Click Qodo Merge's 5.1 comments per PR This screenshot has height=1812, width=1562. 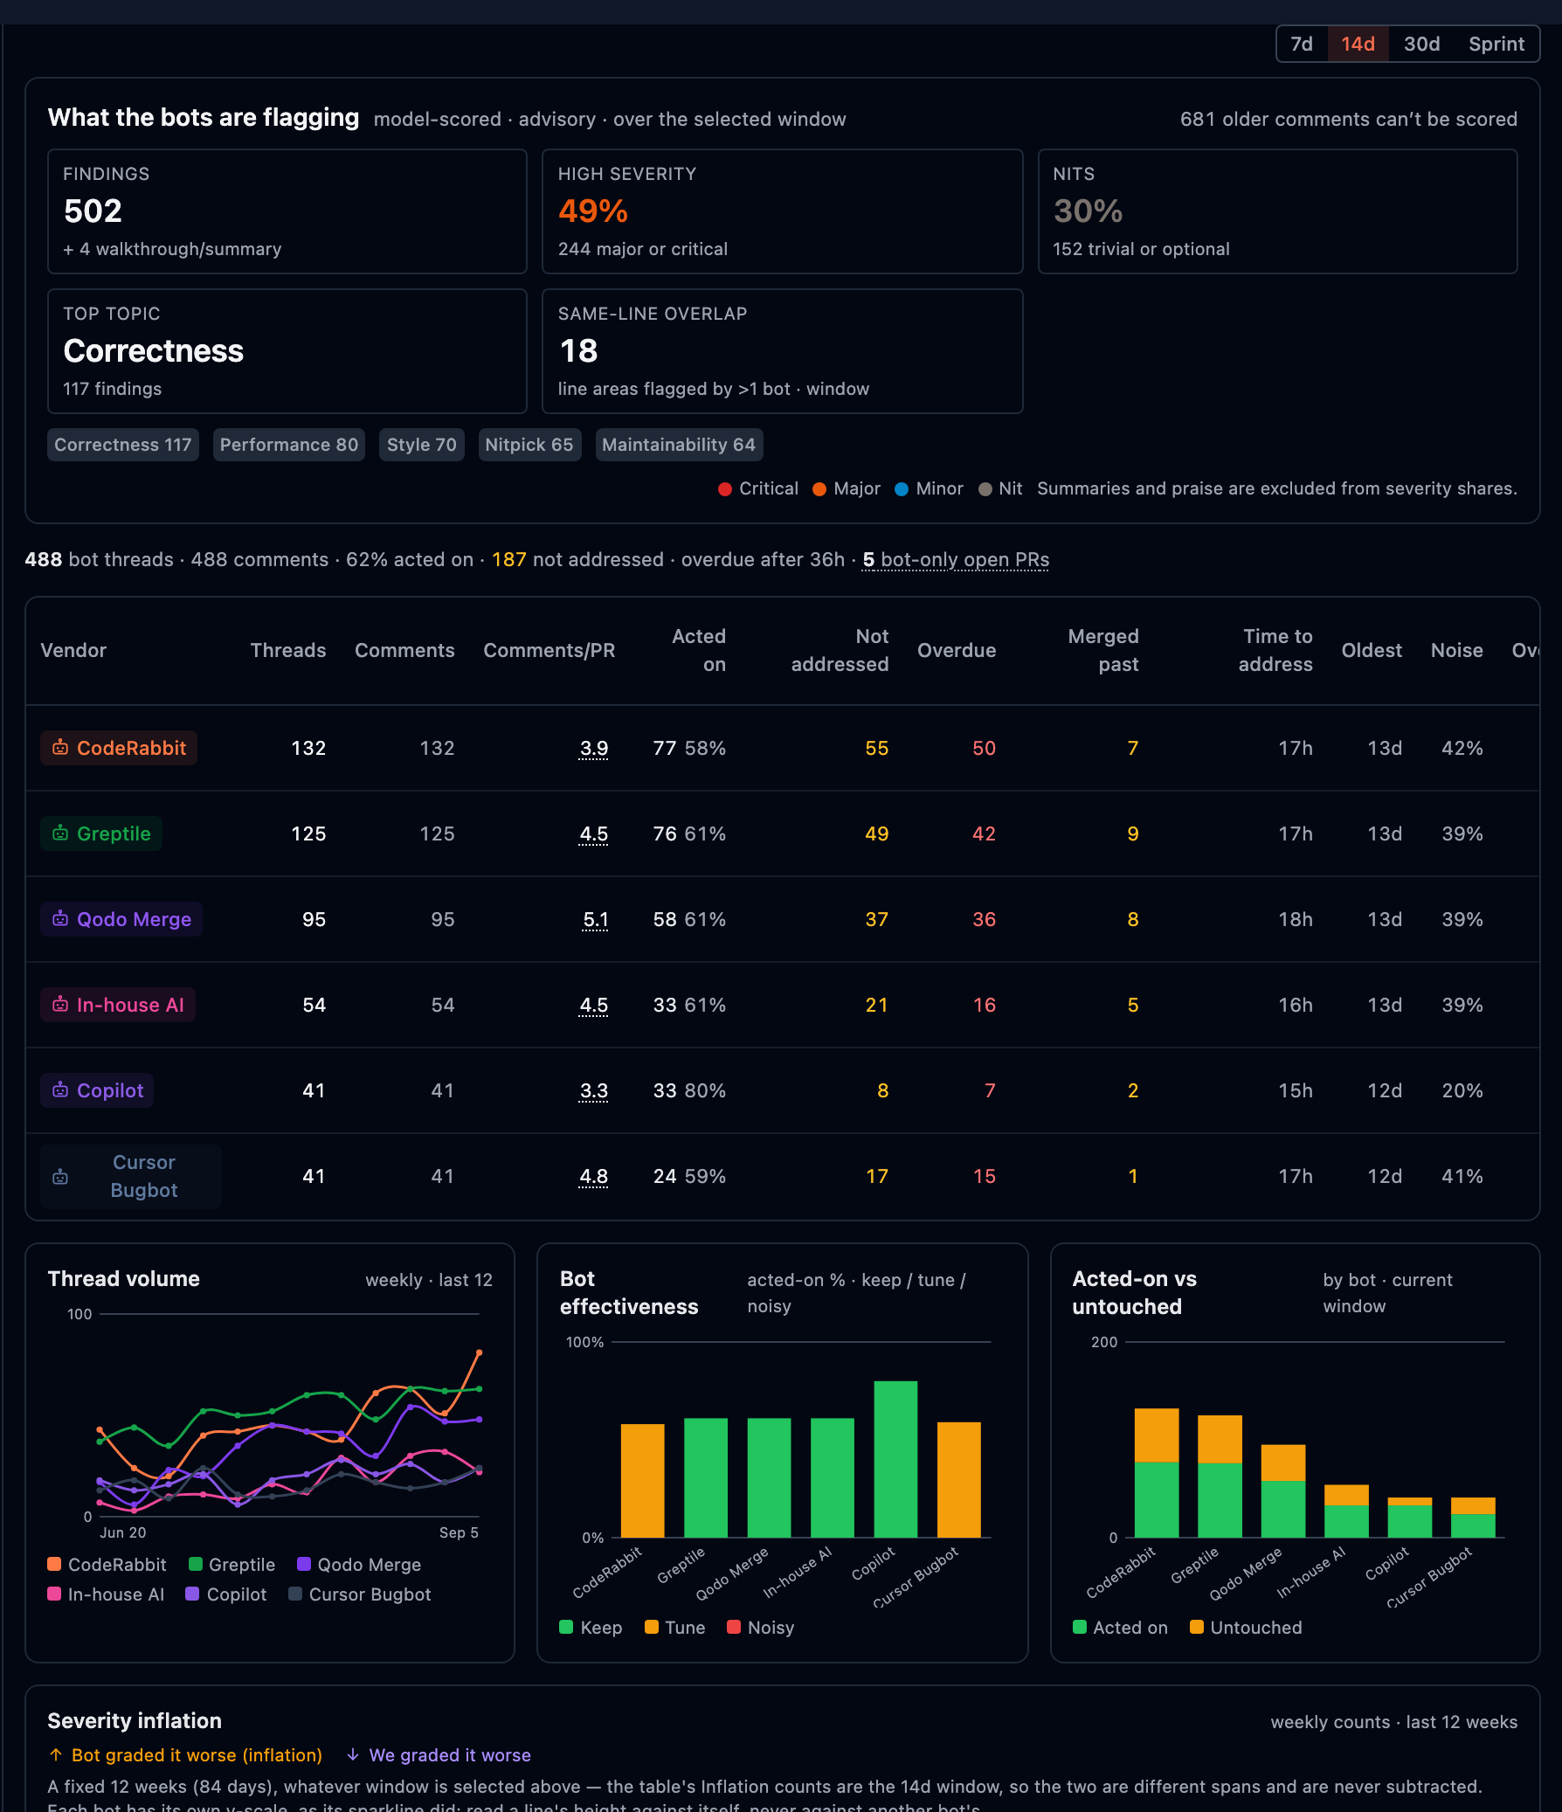(x=596, y=919)
